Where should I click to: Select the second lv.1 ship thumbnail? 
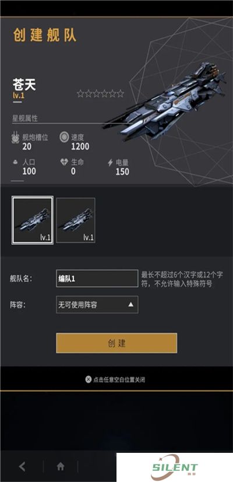point(76,220)
